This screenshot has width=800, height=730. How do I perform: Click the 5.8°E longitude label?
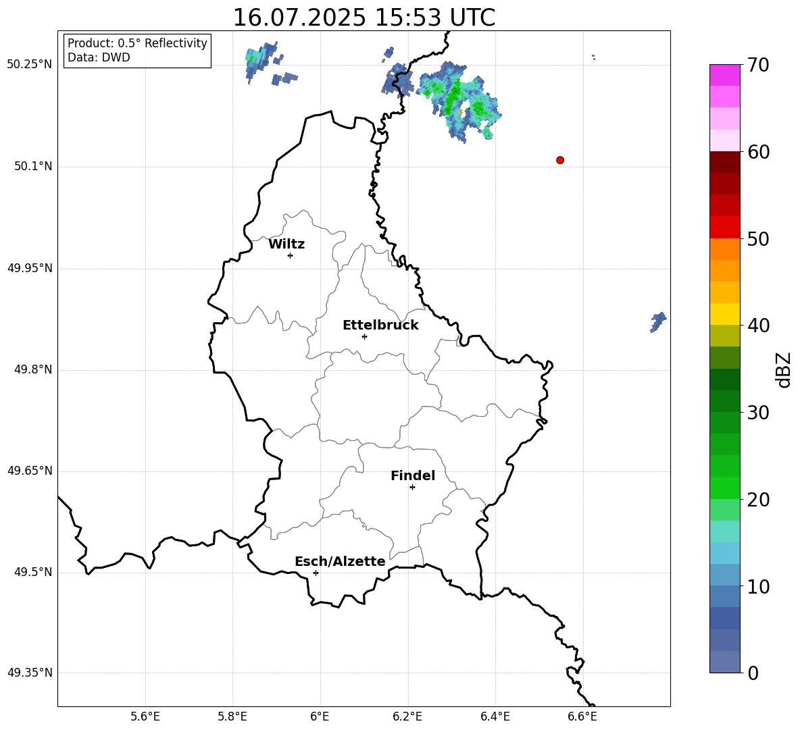click(232, 716)
